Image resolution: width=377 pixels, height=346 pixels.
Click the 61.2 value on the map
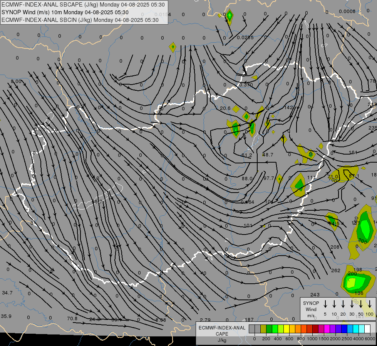tap(247, 155)
